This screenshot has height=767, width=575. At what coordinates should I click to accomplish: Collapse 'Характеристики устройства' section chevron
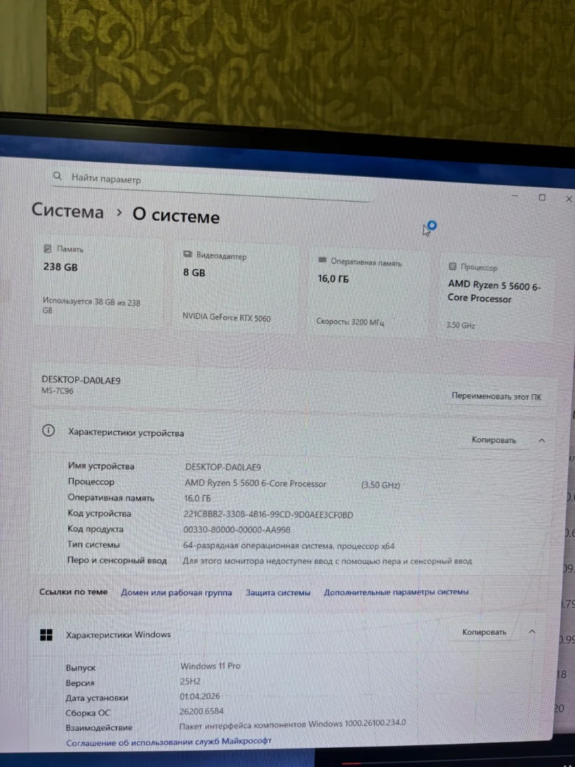541,441
